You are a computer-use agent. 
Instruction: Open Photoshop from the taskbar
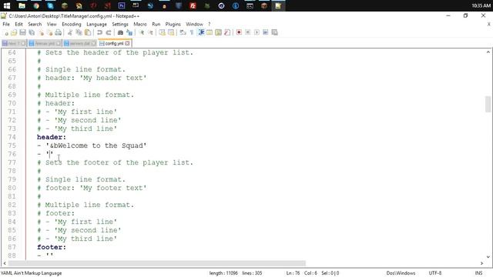[x=122, y=5]
